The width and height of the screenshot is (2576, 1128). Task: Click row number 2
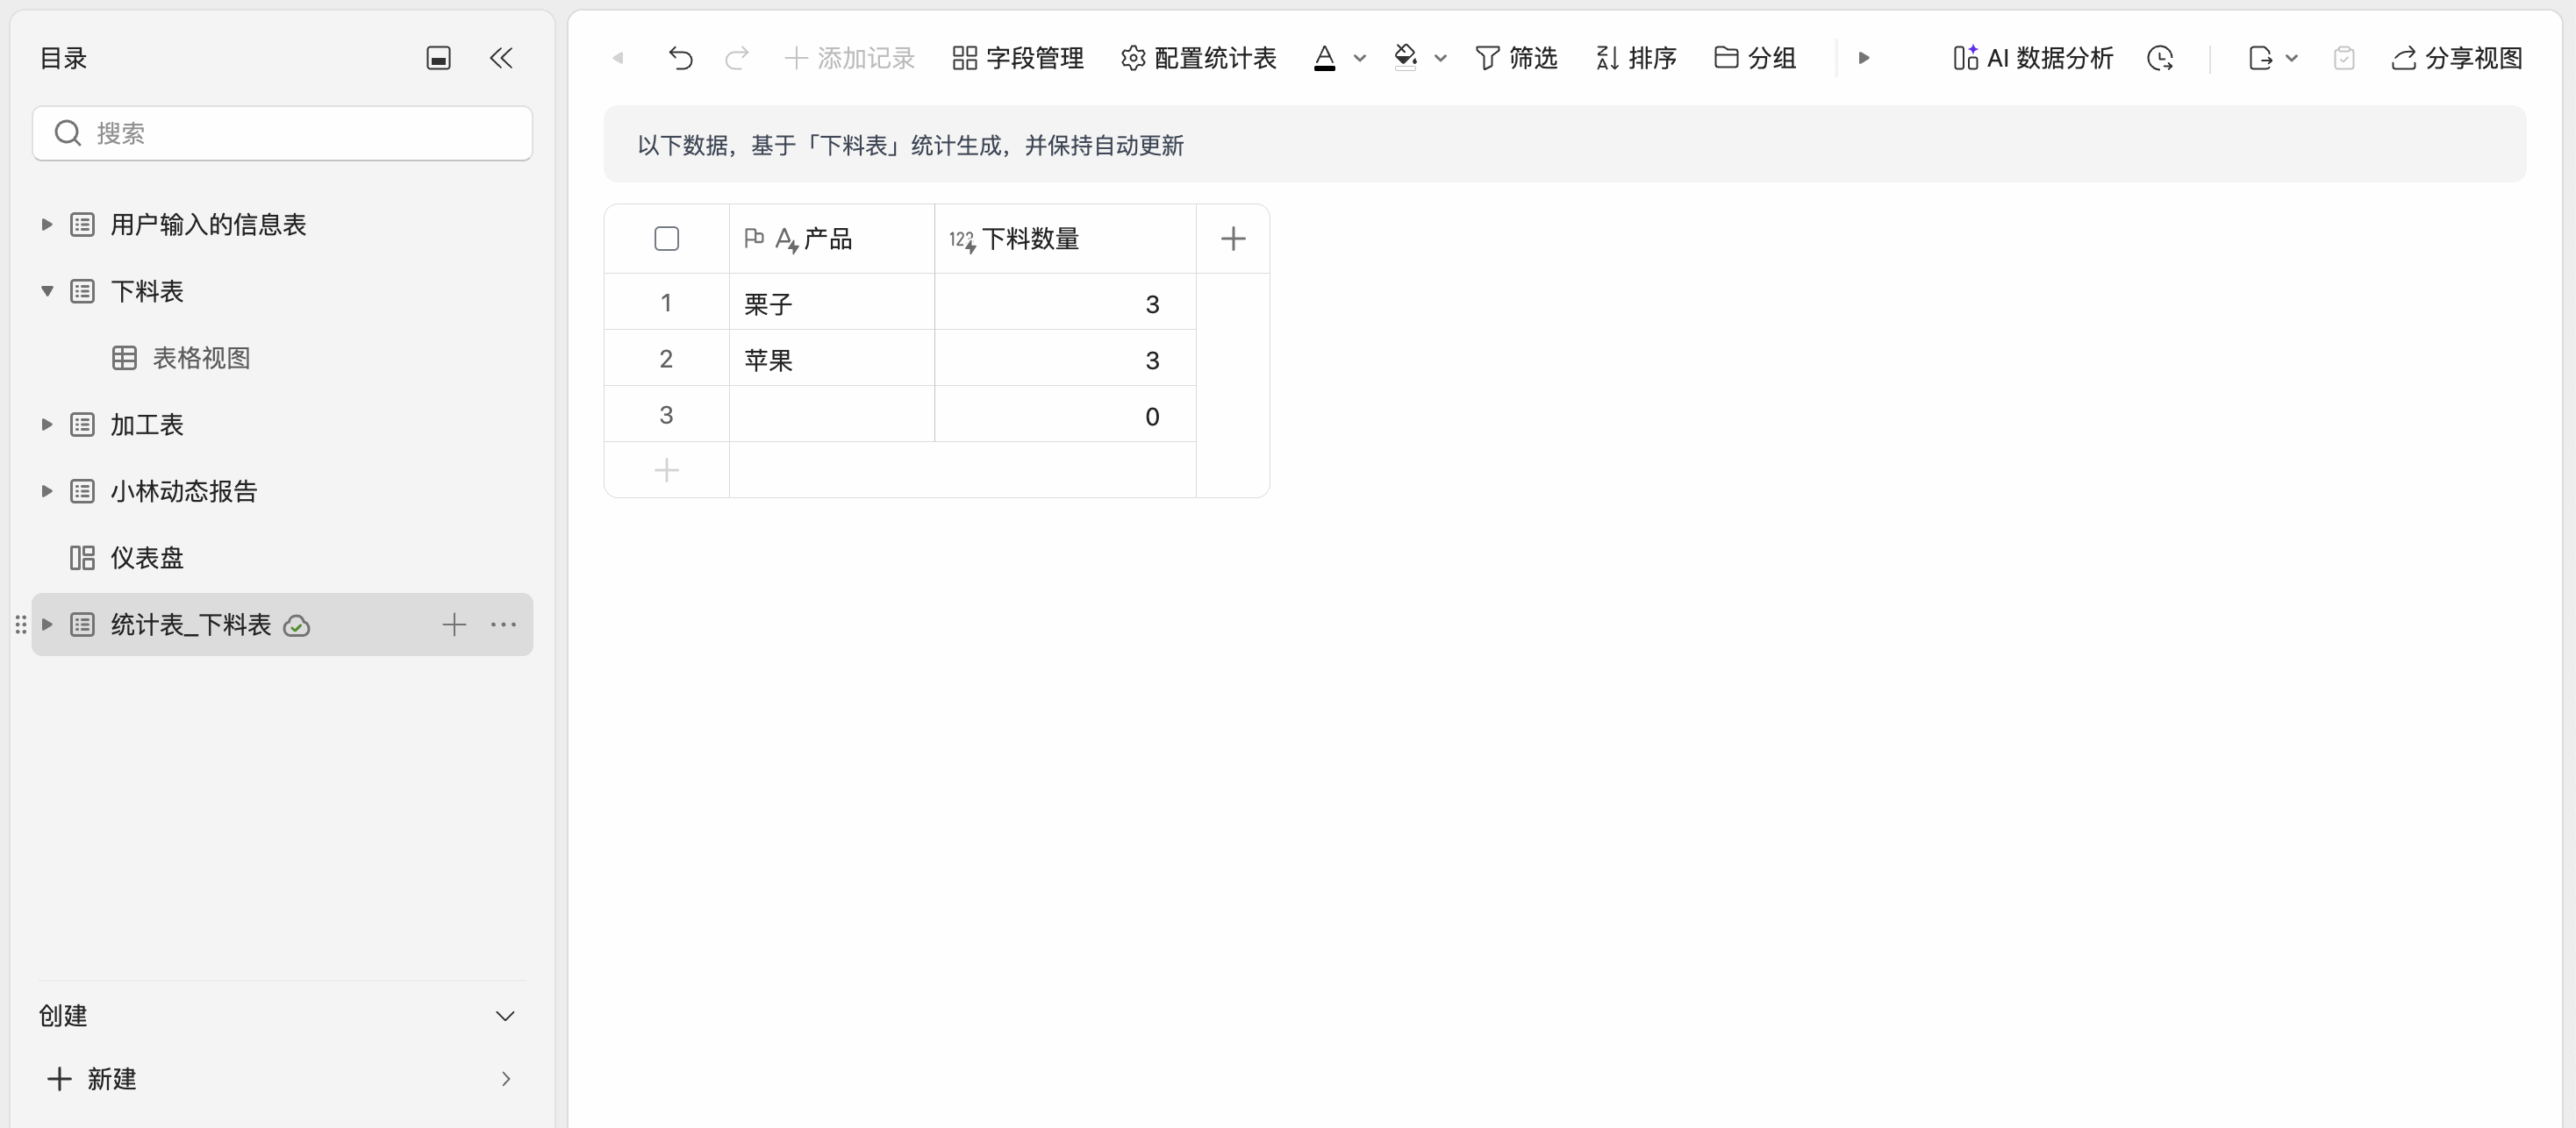[x=666, y=358]
